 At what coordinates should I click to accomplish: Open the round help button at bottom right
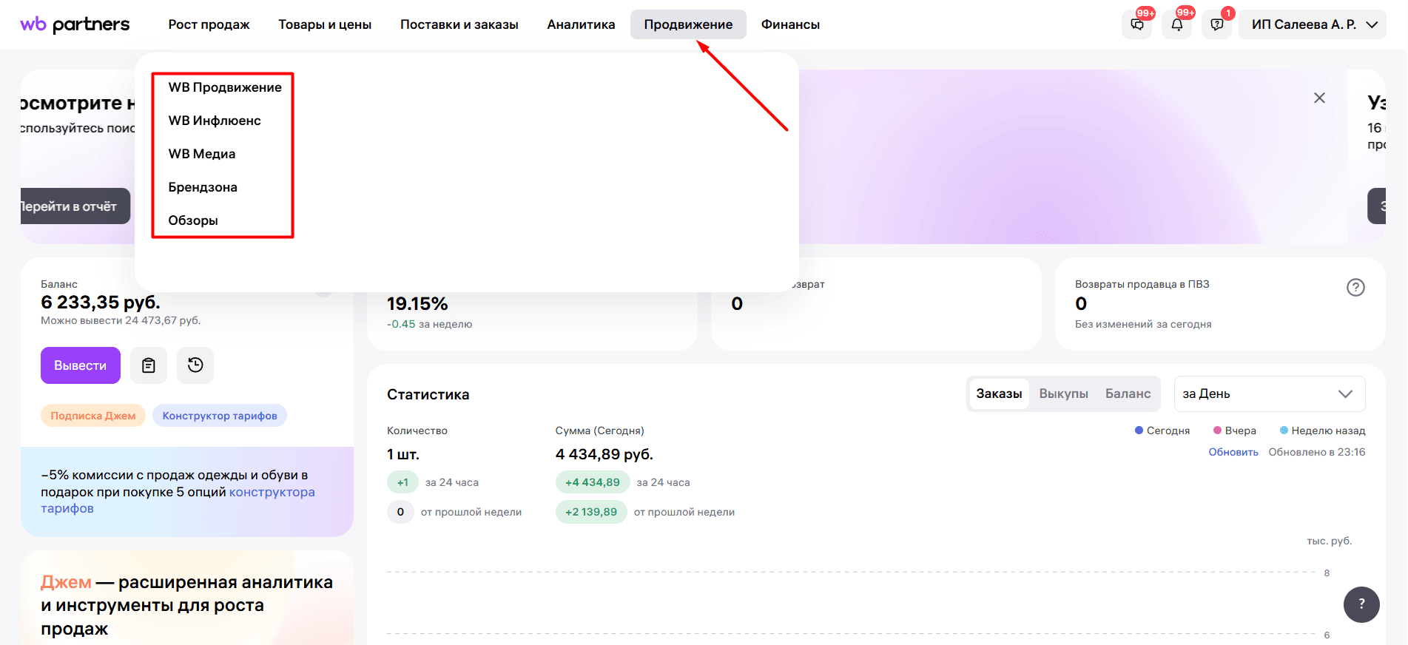coord(1361,604)
